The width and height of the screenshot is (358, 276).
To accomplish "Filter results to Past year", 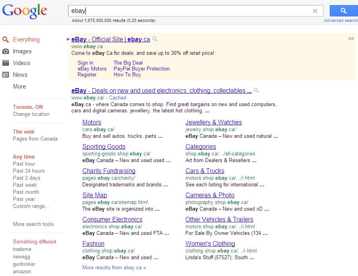I will coord(24,199).
